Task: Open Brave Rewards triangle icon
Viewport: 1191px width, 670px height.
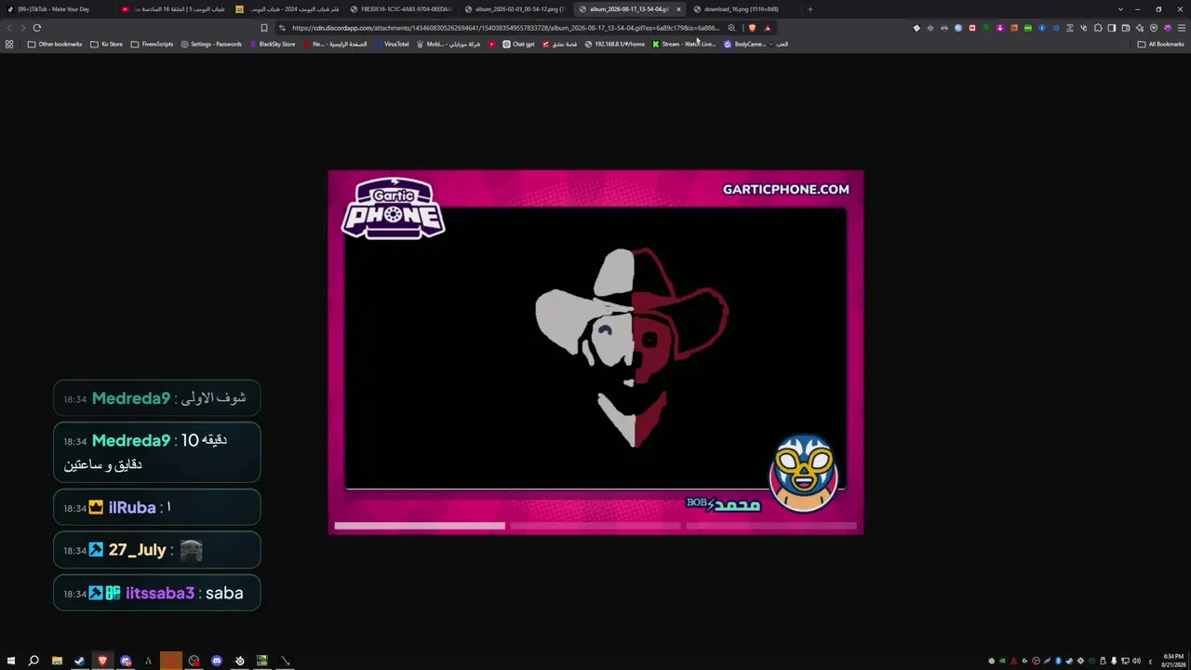Action: tap(768, 28)
